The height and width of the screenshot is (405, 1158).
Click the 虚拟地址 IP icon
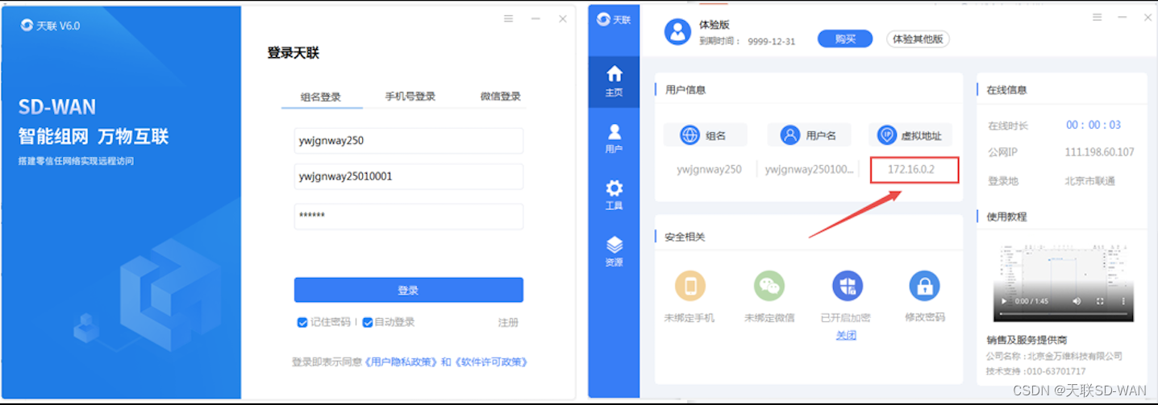point(887,135)
